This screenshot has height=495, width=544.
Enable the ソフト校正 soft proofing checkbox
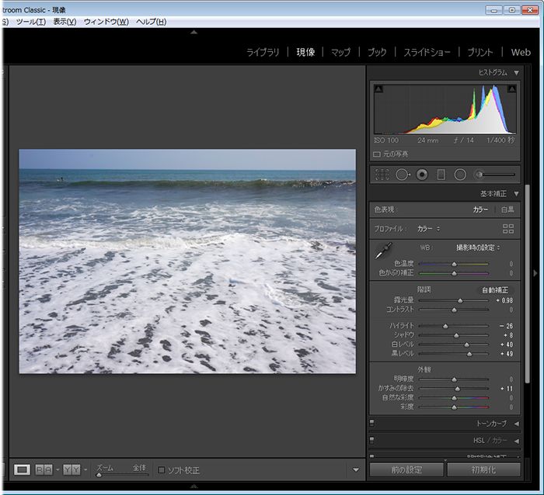click(x=161, y=470)
